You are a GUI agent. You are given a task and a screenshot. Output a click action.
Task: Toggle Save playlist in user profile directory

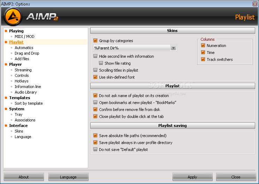point(95,143)
